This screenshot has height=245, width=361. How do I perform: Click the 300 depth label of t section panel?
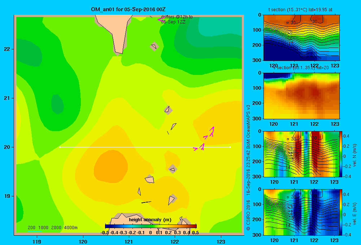coord(257,60)
